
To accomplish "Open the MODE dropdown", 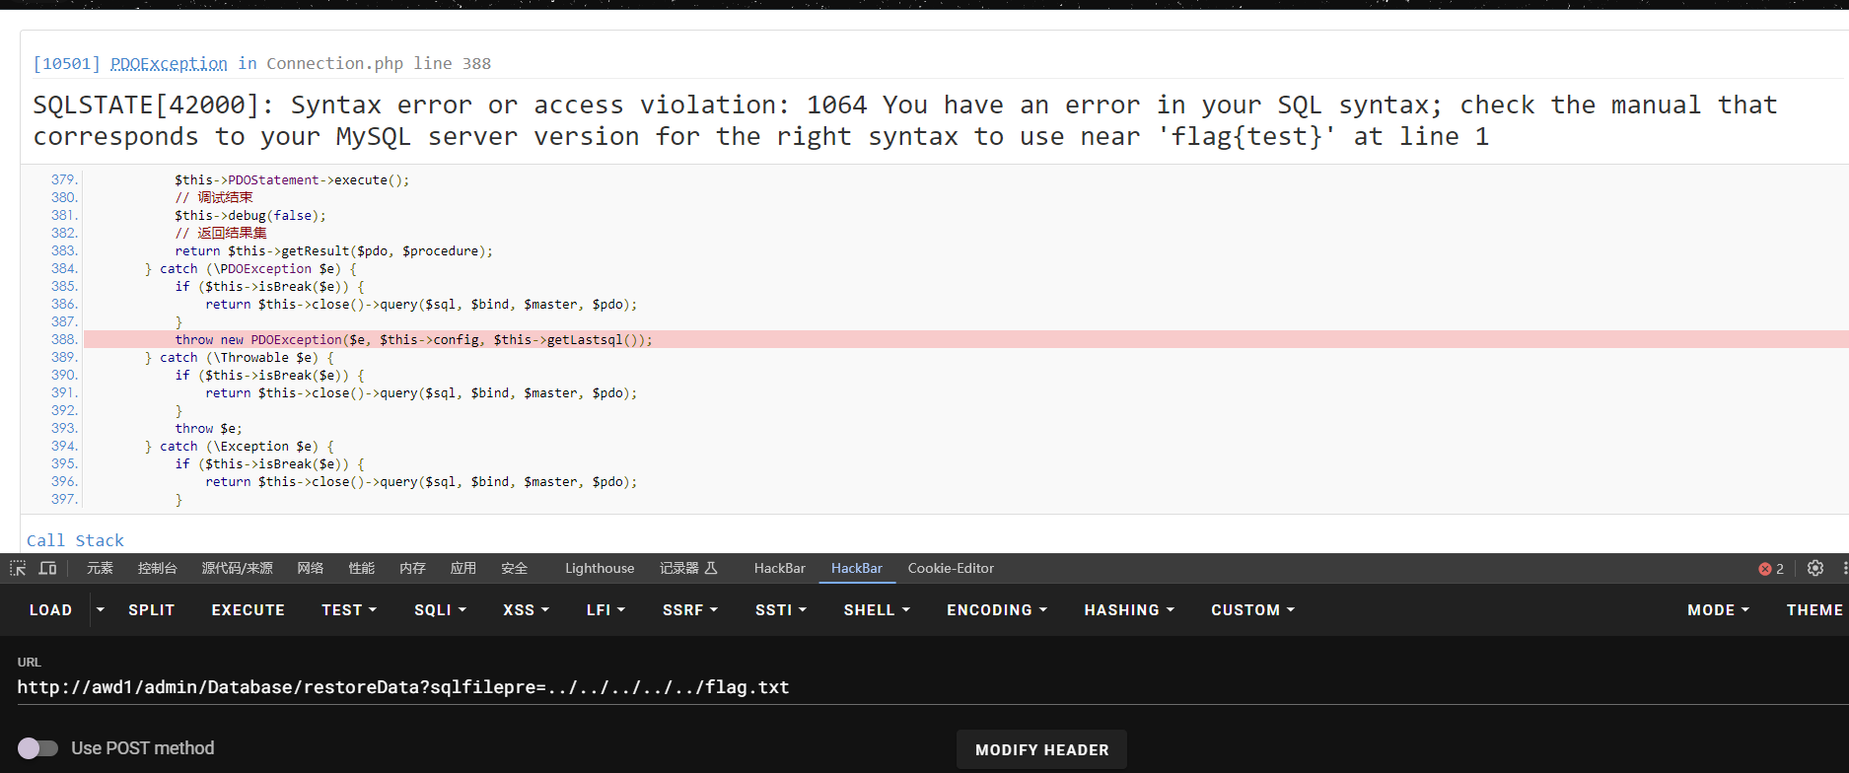I will [x=1718, y=610].
